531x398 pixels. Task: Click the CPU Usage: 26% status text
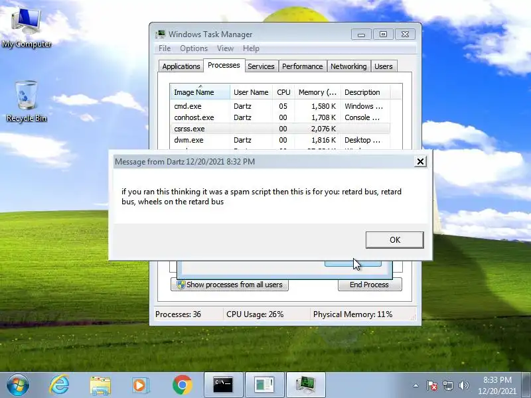tap(255, 314)
